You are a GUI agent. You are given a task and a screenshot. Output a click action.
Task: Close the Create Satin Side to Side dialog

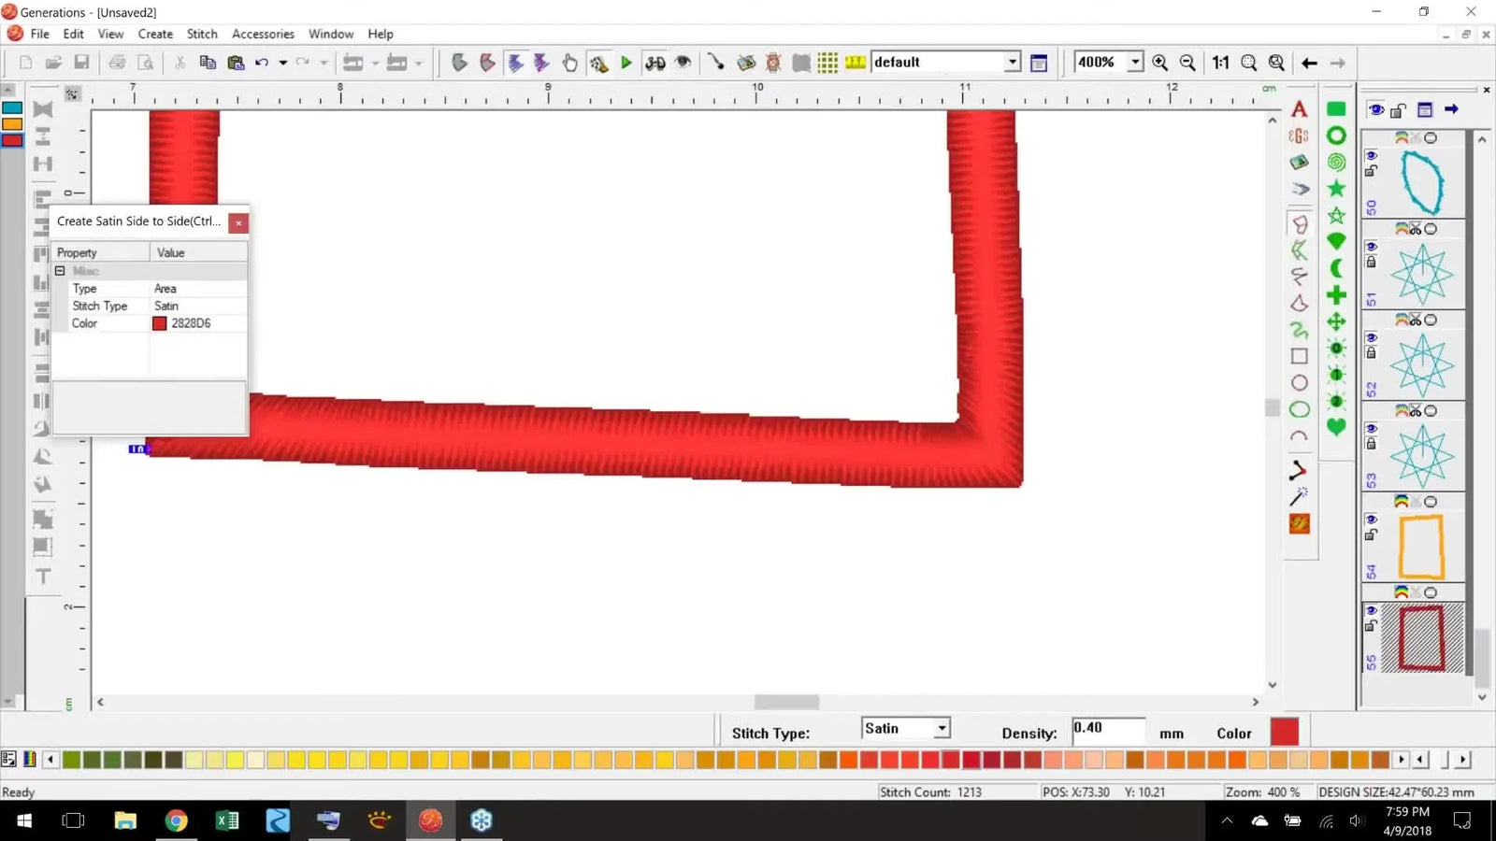(x=238, y=222)
